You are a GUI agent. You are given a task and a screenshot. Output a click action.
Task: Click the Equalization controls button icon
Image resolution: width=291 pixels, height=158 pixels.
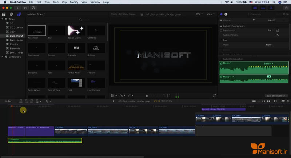(277, 31)
